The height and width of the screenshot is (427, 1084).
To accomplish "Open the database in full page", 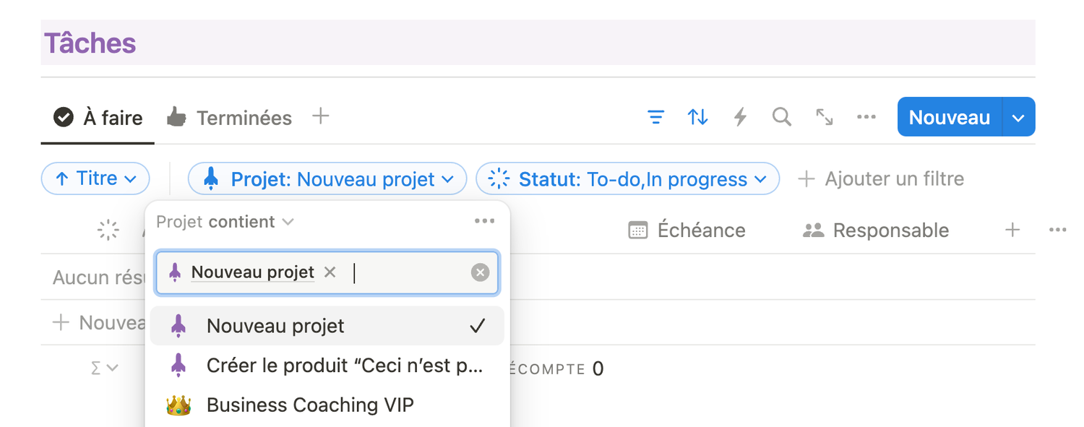I will tap(824, 117).
